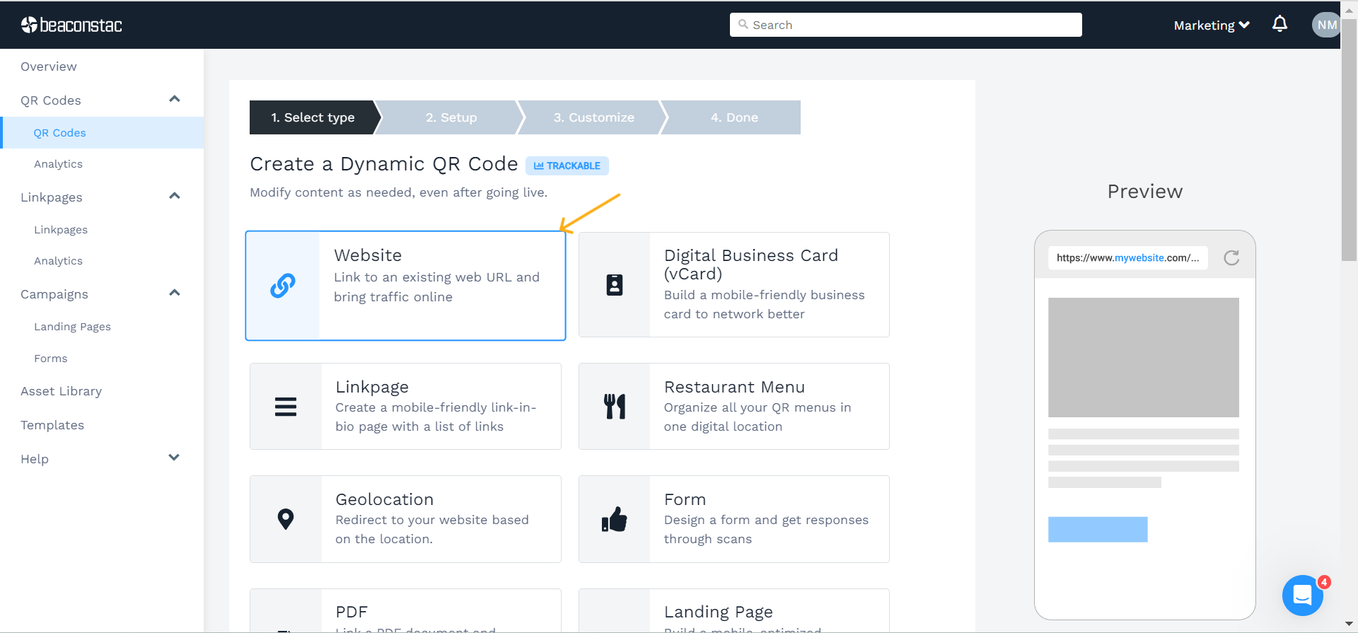Open Asset Library from sidebar
Screen dimensions: 1358x633
coord(62,391)
